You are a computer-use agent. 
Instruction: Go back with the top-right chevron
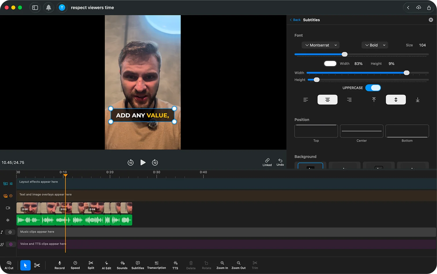(x=408, y=8)
